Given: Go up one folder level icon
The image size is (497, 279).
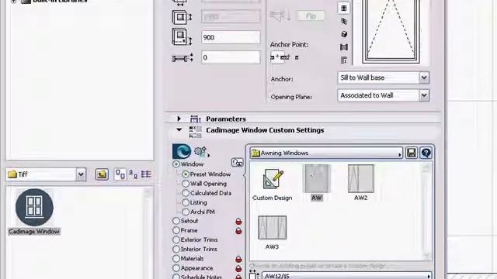Looking at the screenshot, I should 102,174.
